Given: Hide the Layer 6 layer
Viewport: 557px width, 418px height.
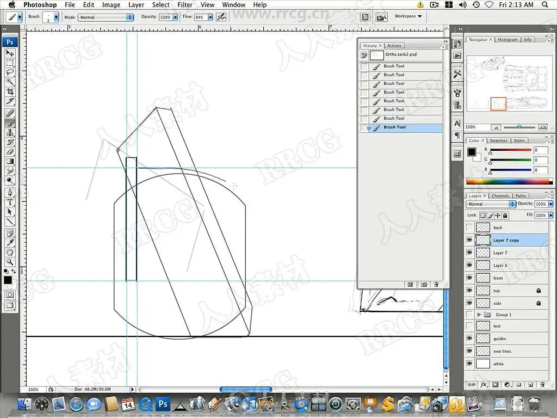Looking at the screenshot, I should (x=469, y=266).
